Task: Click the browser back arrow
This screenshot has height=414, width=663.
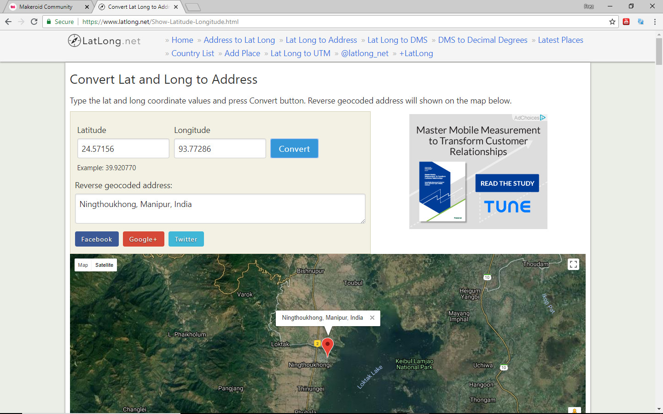Action: coord(8,22)
